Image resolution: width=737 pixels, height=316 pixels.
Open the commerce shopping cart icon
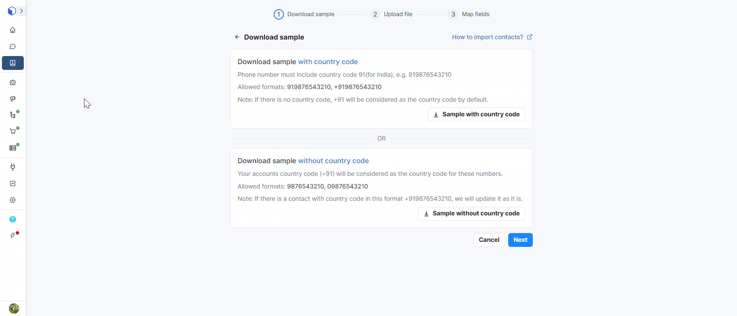point(13,131)
